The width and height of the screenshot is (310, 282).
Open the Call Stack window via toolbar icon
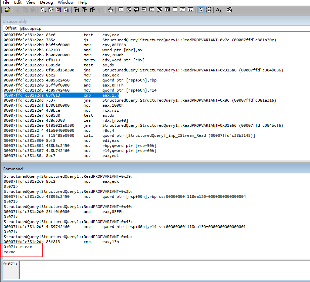[x=159, y=10]
